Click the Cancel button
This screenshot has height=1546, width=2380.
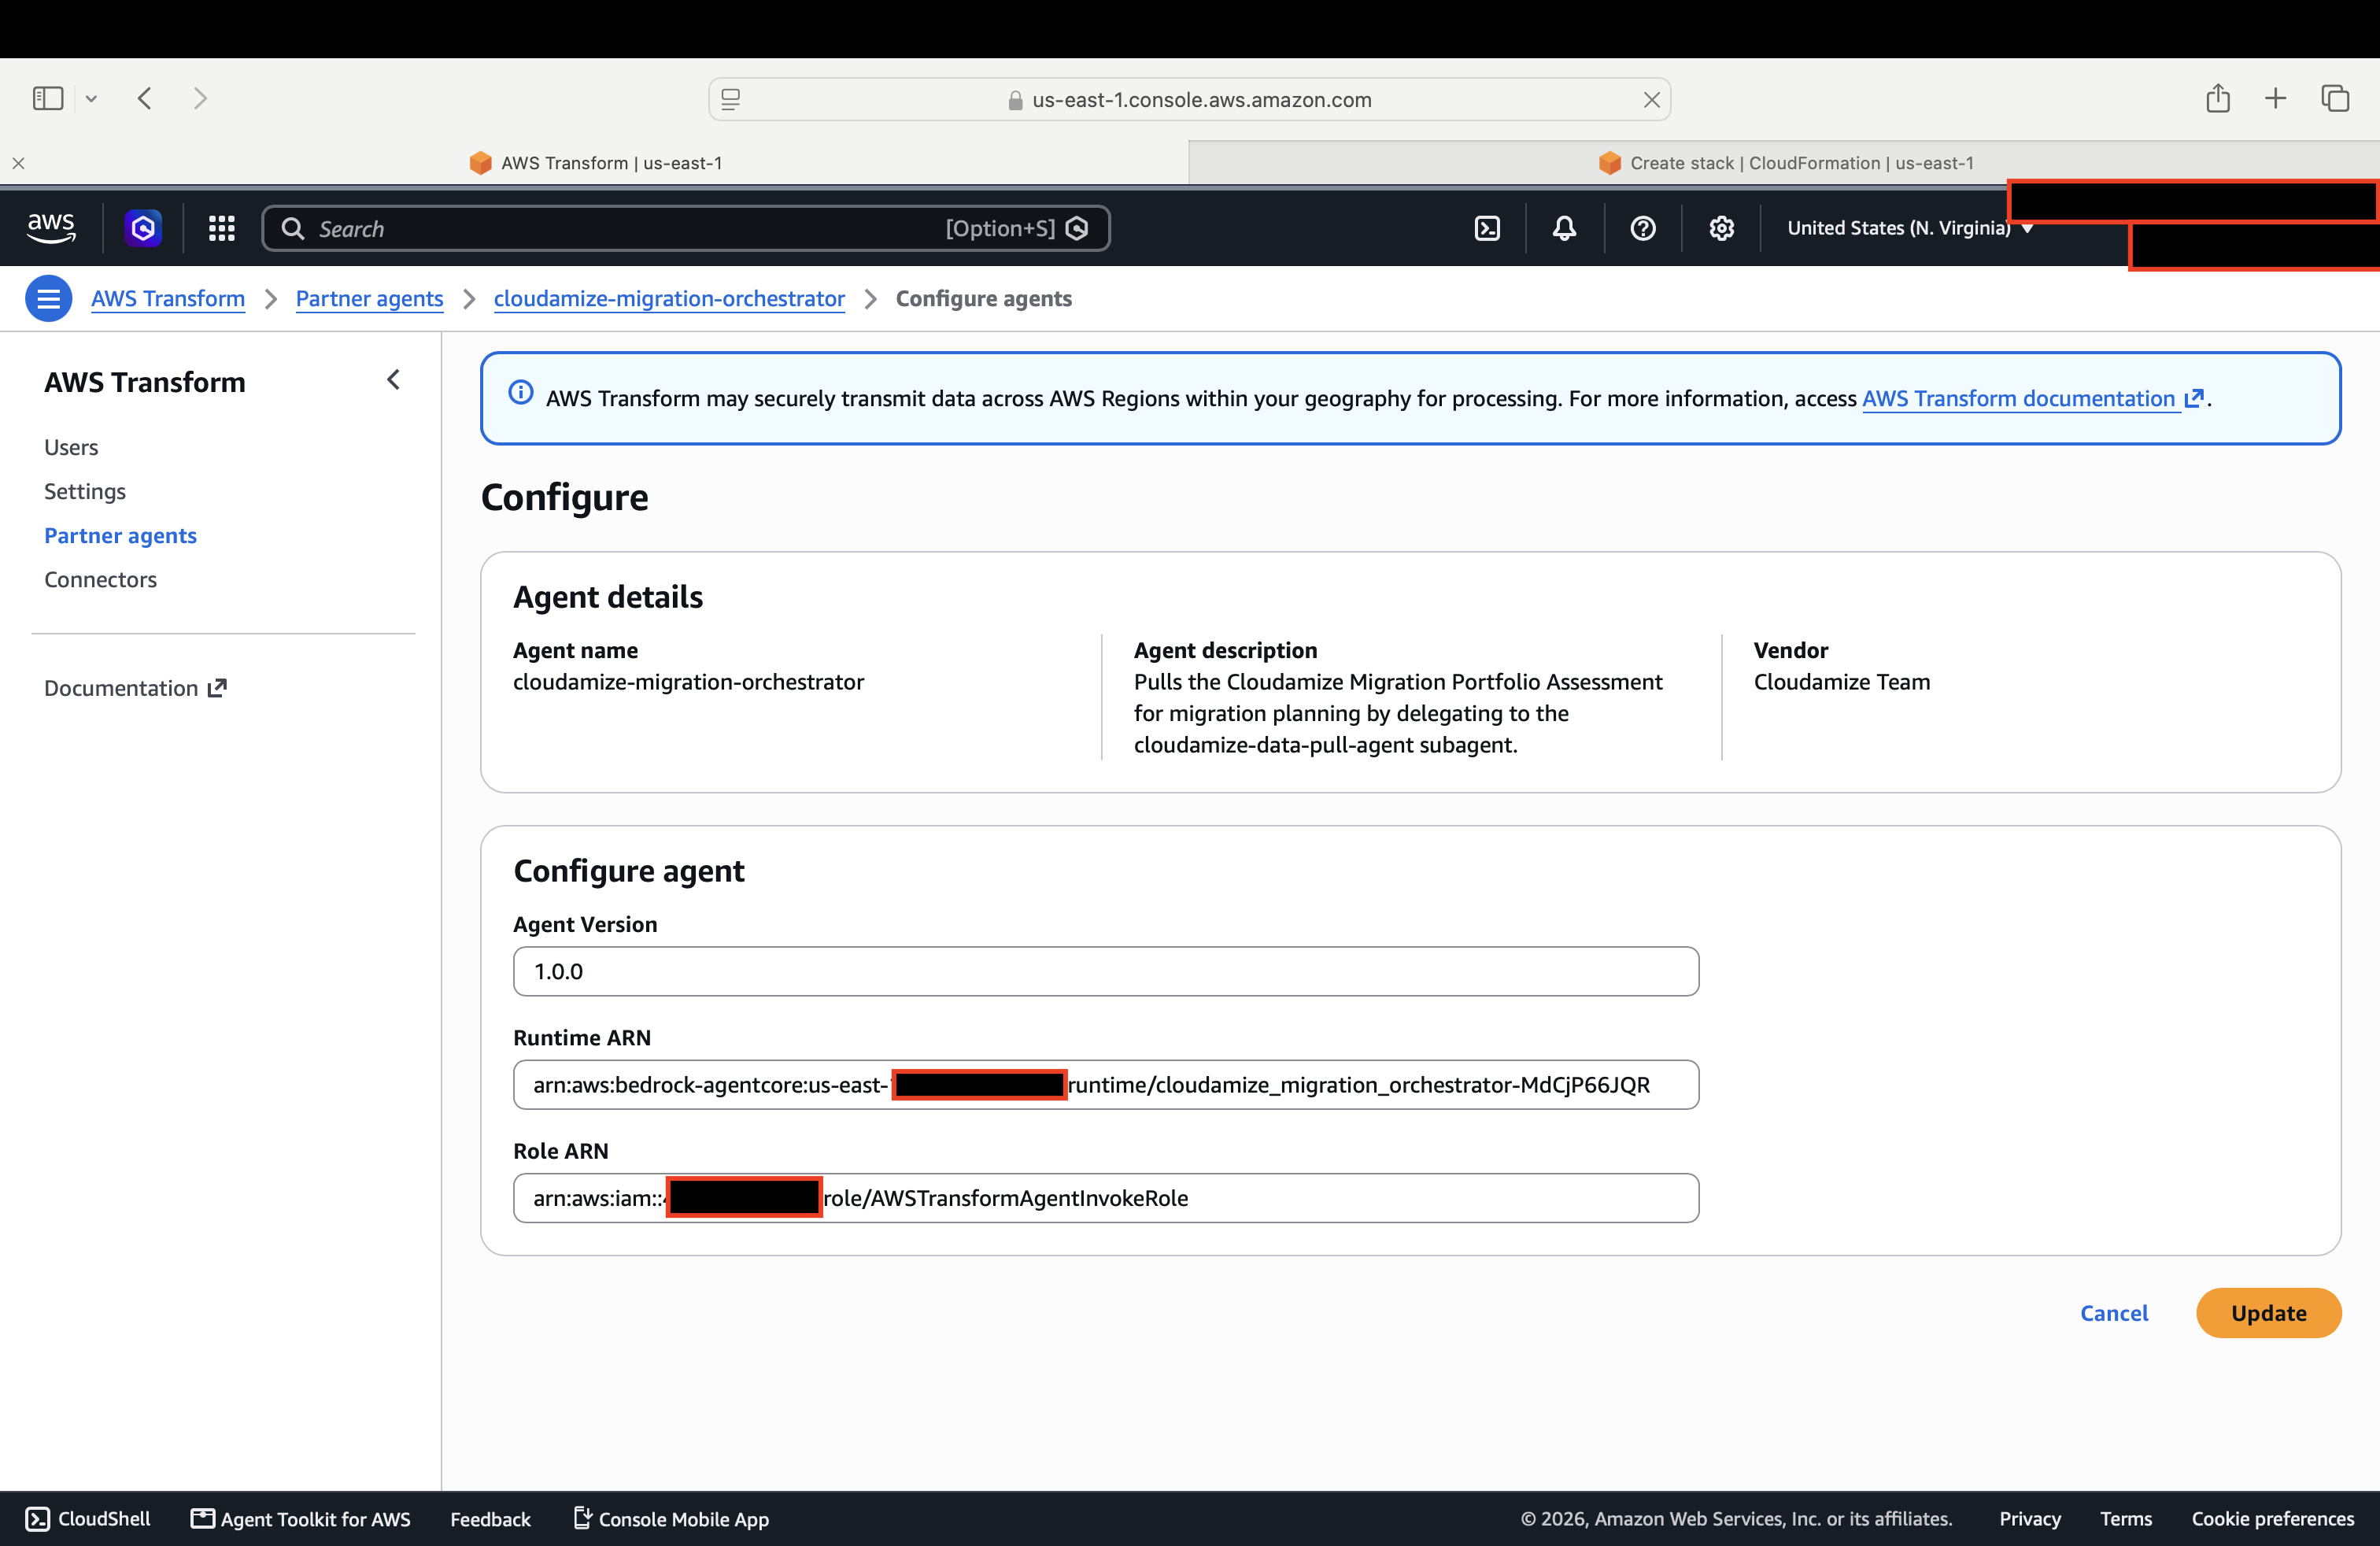pyautogui.click(x=2114, y=1313)
